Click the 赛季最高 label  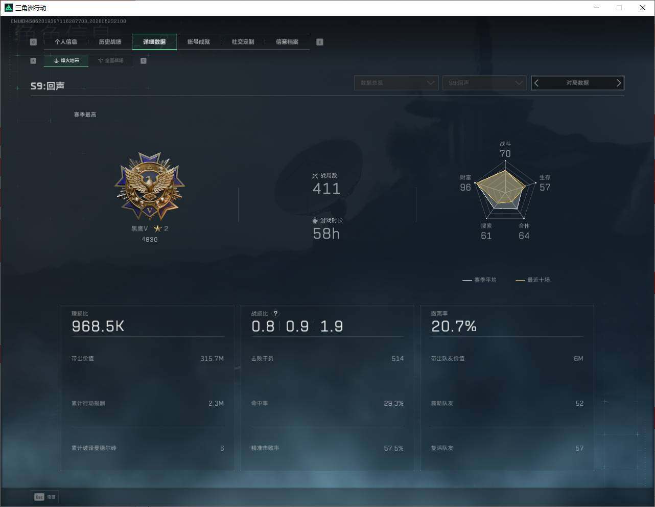(85, 115)
